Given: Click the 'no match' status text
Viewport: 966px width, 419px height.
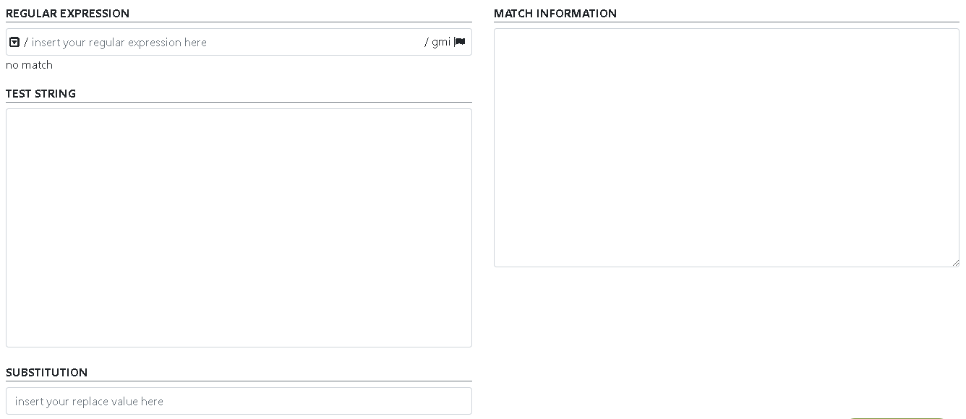Looking at the screenshot, I should (29, 65).
